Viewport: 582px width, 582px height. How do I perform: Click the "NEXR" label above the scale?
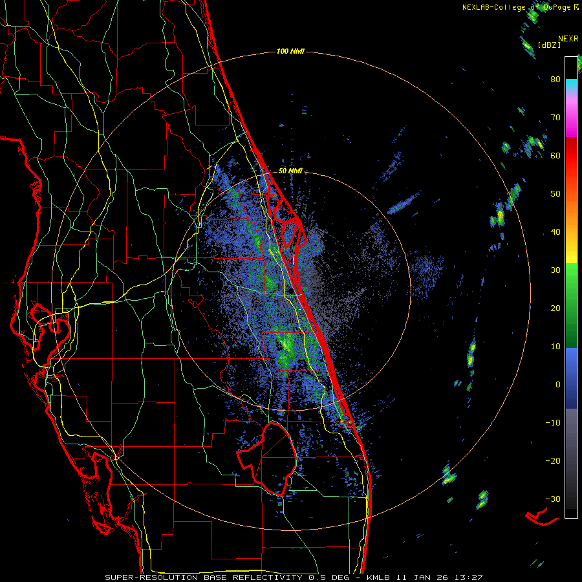coord(568,38)
